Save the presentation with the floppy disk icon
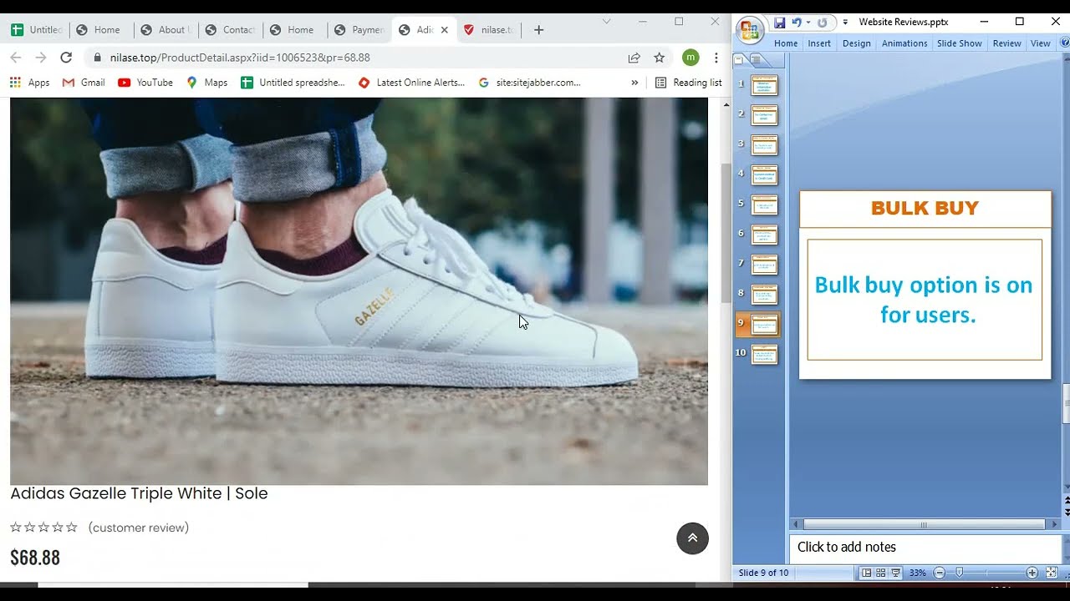The height and width of the screenshot is (601, 1070). coord(779,23)
